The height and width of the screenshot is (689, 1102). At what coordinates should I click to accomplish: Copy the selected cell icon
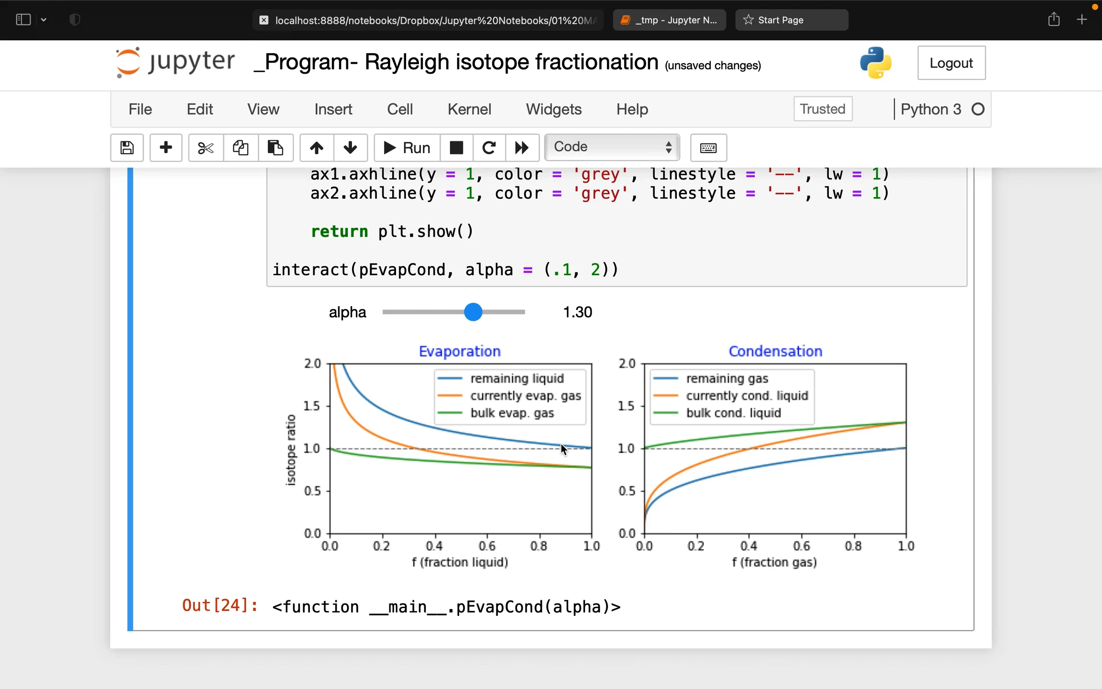pos(241,147)
